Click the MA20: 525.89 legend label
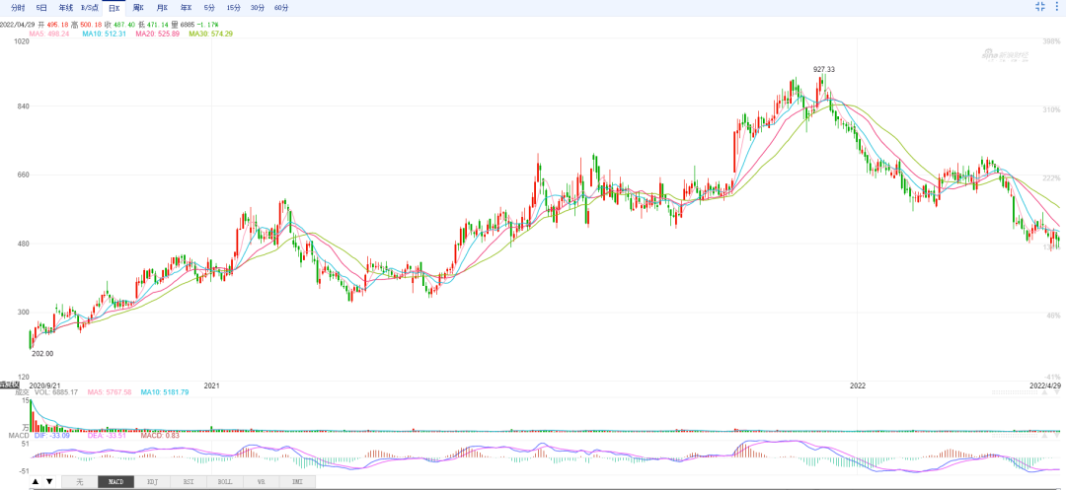 point(157,34)
